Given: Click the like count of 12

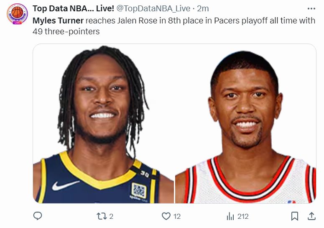Looking at the screenshot, I should tap(177, 216).
